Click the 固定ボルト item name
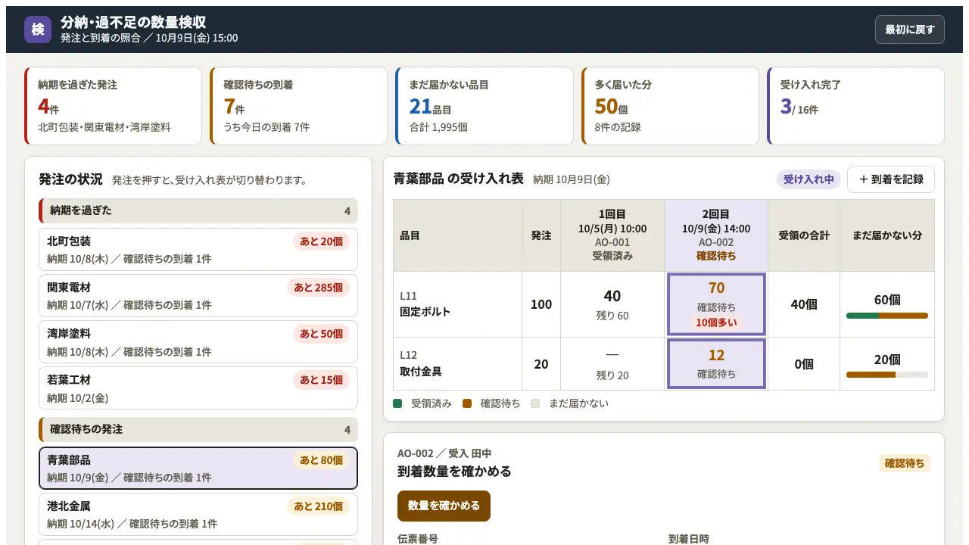 425,312
